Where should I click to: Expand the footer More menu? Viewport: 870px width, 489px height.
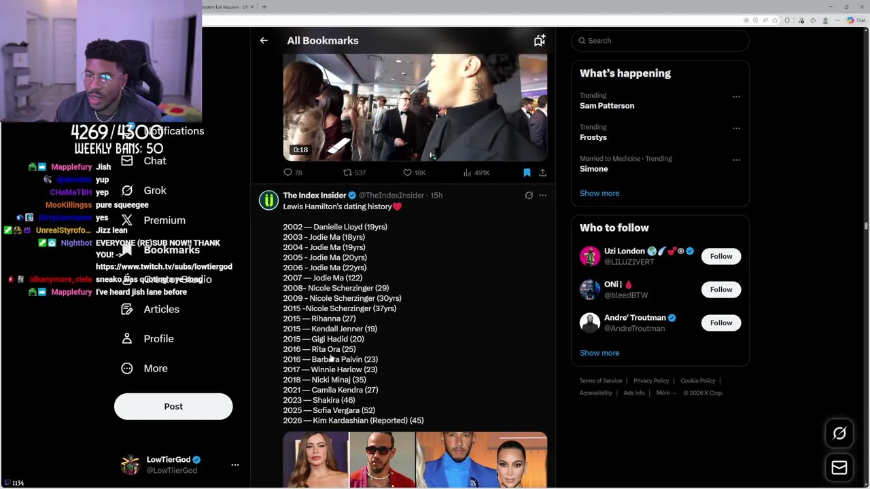(666, 393)
